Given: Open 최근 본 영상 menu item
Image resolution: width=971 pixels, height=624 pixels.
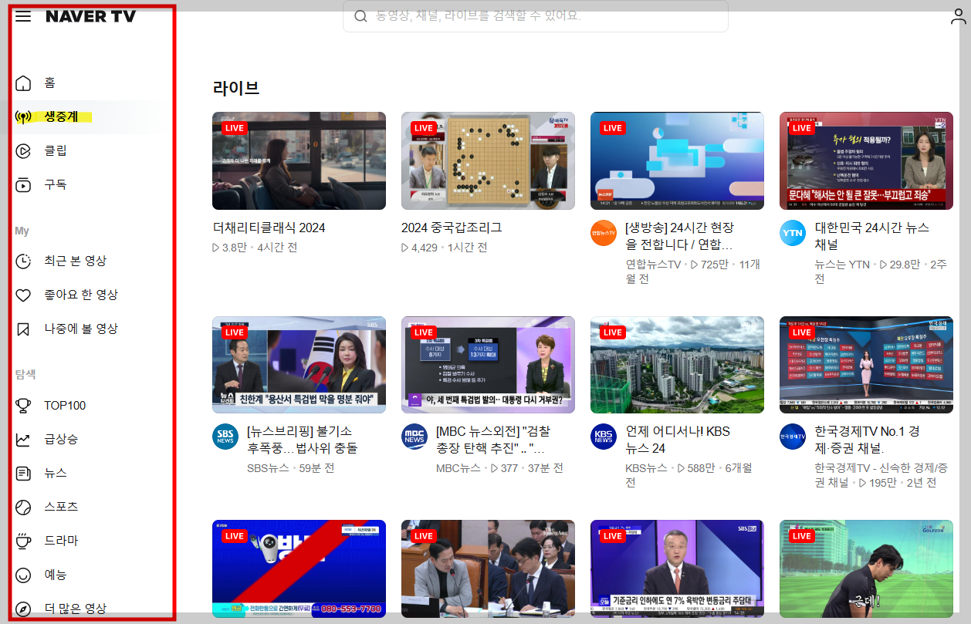Looking at the screenshot, I should pyautogui.click(x=75, y=261).
